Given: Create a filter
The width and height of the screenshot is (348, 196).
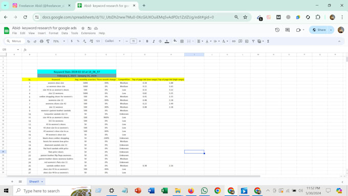Looking at the screenshot, I should 253,41.
